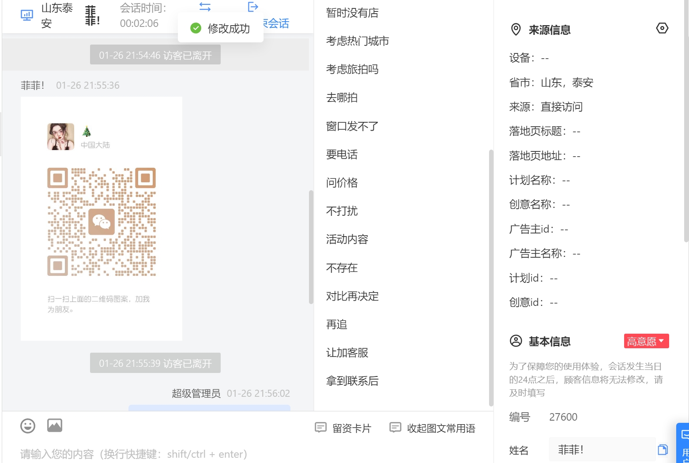The width and height of the screenshot is (689, 463).
Task: Click the 01-26 21:55:39 访客已离开 notice
Action: [155, 363]
